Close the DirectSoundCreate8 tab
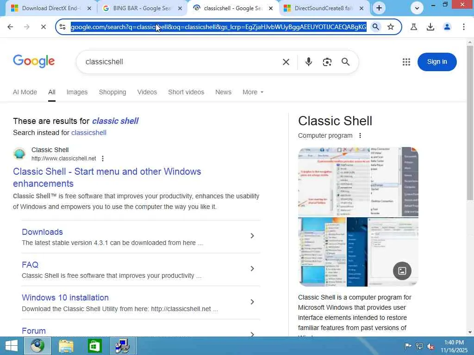The image size is (474, 355). (361, 8)
